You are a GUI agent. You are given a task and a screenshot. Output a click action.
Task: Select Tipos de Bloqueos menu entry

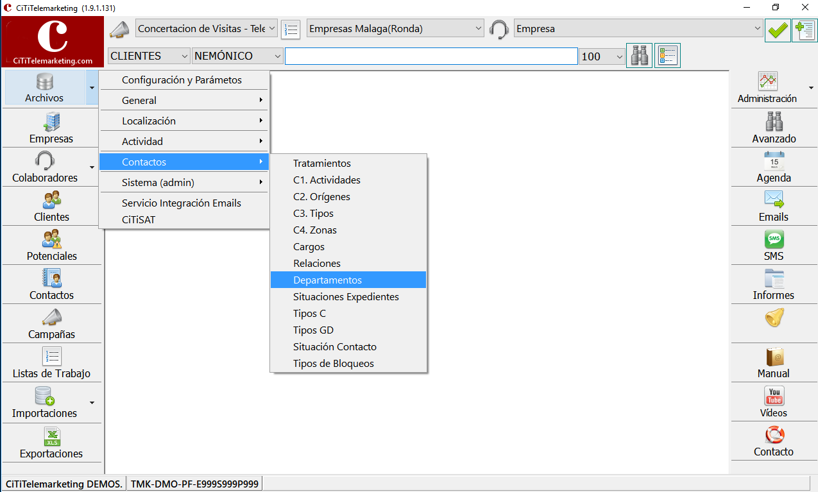[348, 363]
